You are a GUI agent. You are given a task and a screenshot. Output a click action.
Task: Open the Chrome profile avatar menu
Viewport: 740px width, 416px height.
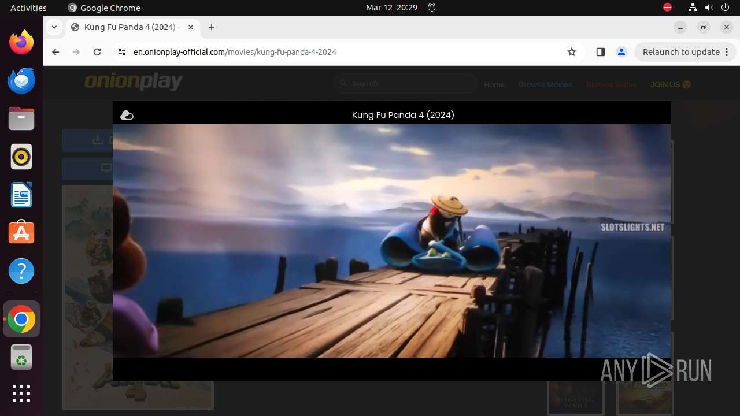point(621,52)
